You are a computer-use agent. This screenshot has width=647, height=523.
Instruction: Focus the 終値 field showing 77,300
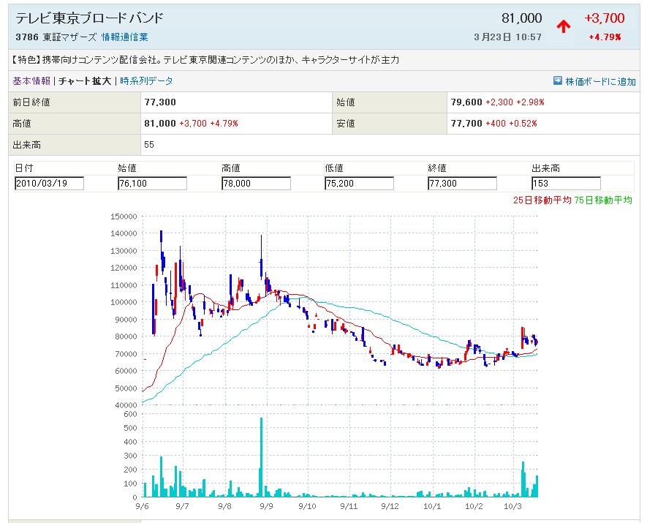click(x=462, y=184)
